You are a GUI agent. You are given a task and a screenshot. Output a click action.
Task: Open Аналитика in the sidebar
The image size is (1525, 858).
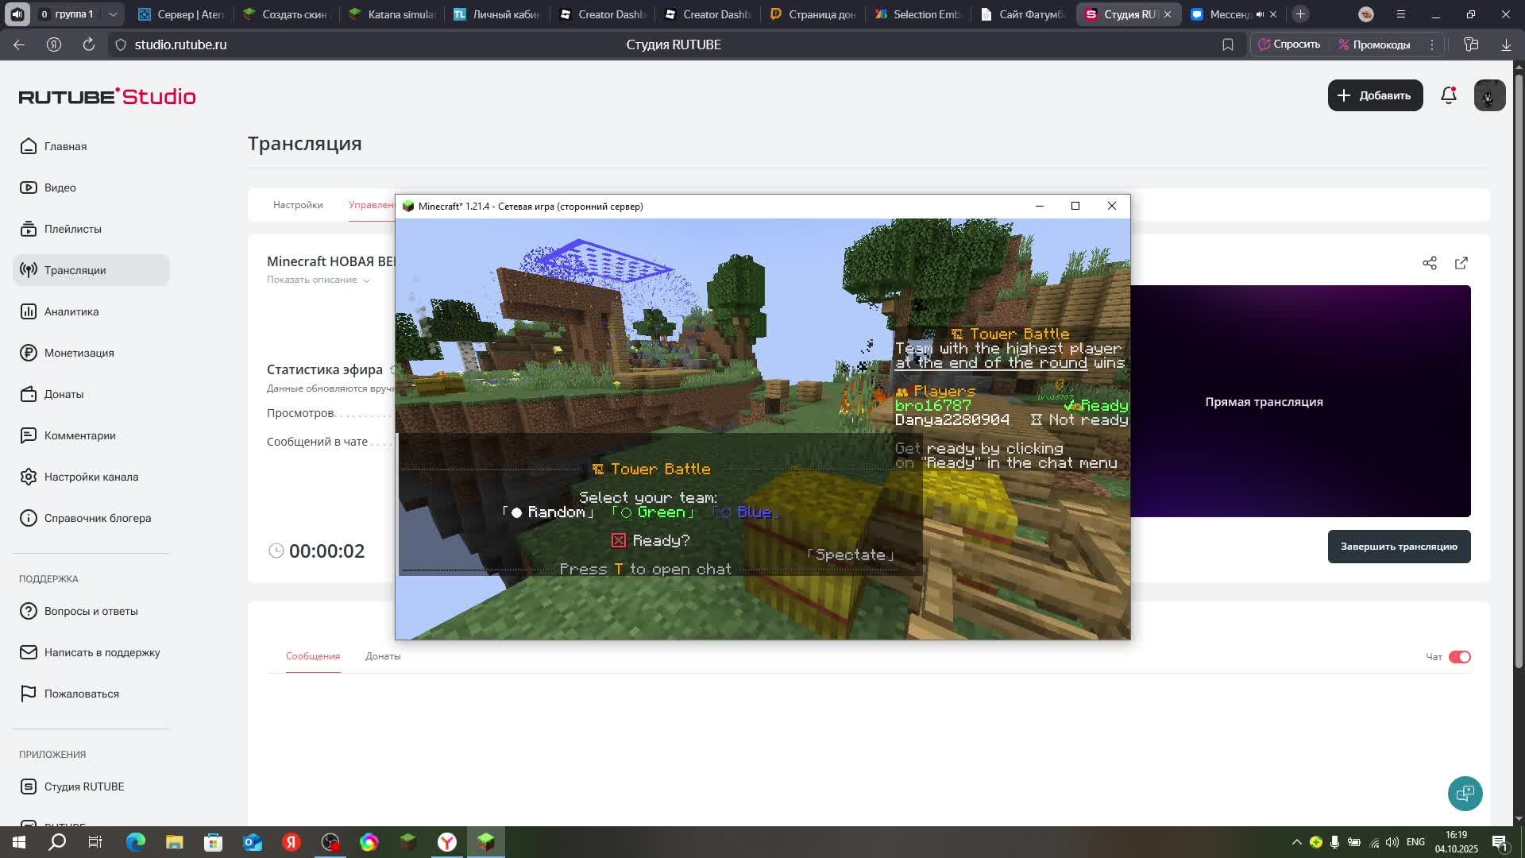point(71,311)
